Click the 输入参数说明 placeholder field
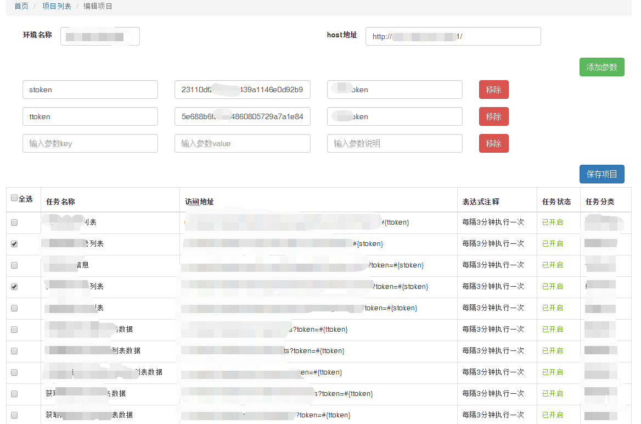Viewport: 641px width, 424px height. tap(395, 144)
